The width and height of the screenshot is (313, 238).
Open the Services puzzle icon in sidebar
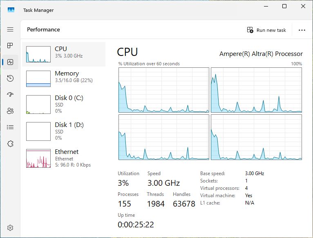point(11,144)
